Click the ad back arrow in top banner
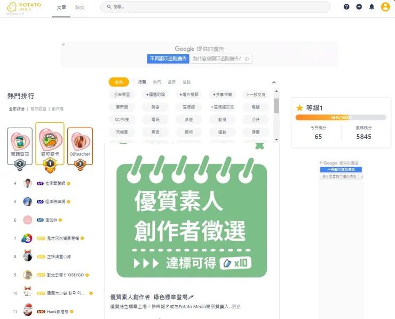The width and height of the screenshot is (395, 319). click(x=64, y=44)
